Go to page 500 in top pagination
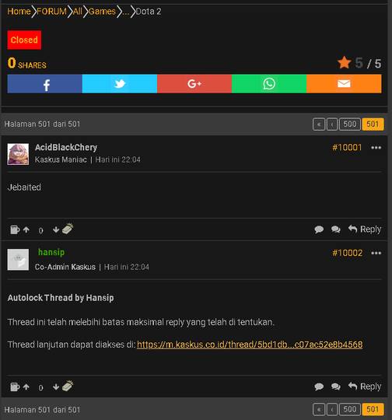The image size is (392, 420). [350, 124]
